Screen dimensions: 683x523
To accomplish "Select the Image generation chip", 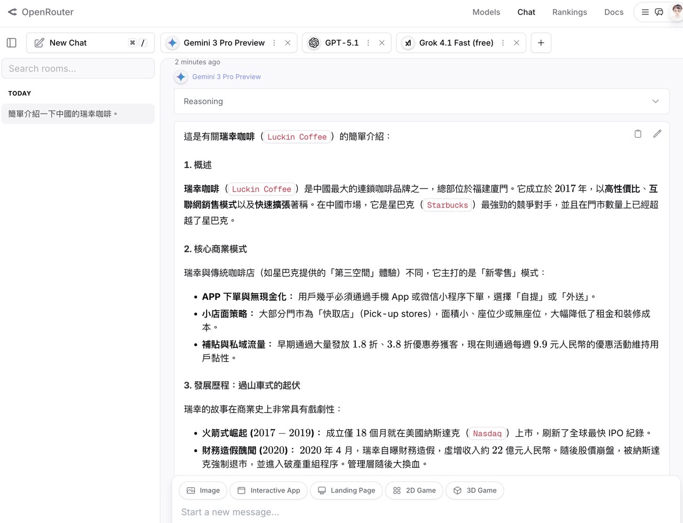I will tap(203, 490).
